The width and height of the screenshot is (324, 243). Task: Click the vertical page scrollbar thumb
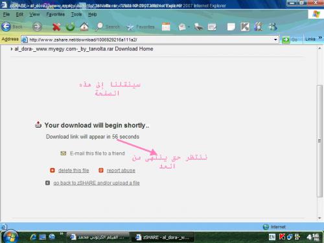click(319, 141)
